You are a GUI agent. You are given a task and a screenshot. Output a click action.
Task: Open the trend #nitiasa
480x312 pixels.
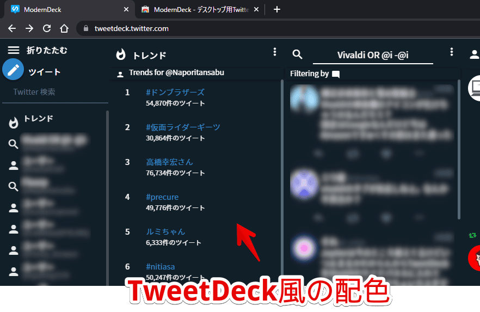click(161, 267)
